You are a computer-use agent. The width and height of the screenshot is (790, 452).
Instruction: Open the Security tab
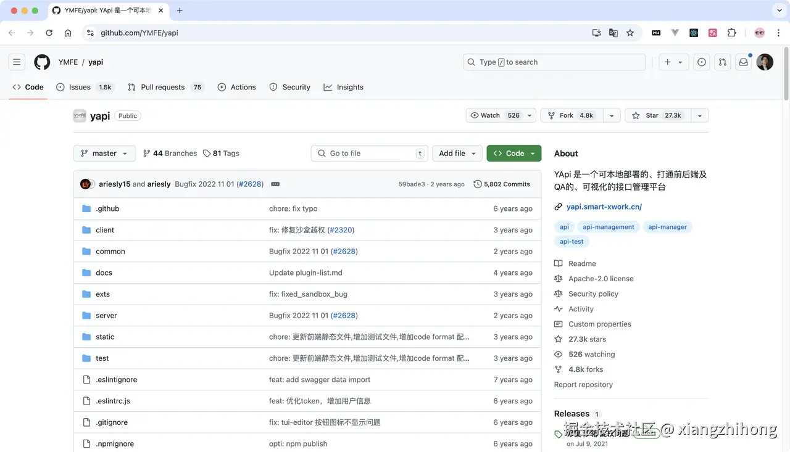coord(290,87)
